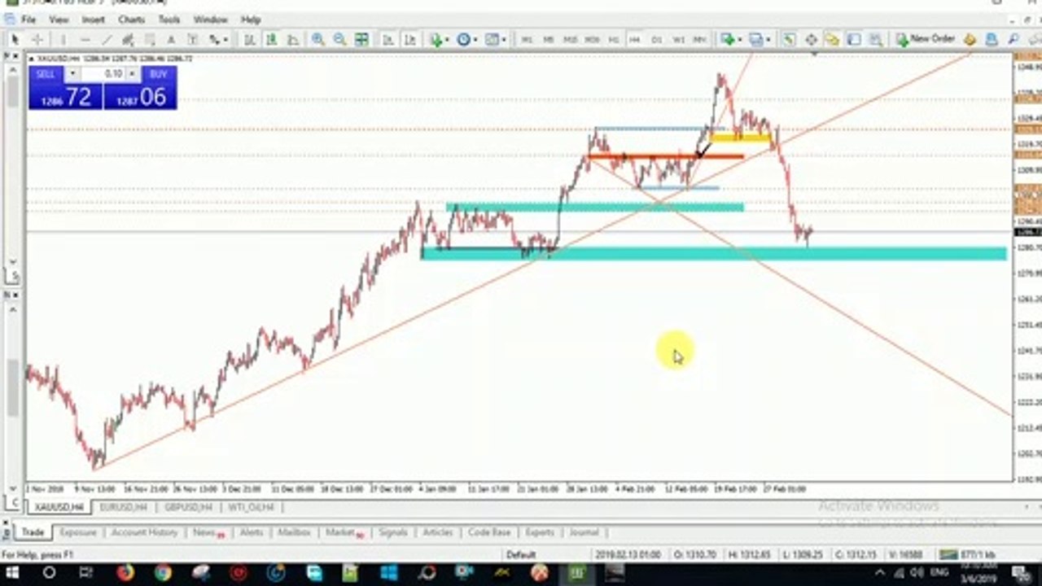Open the Experts terminal tab
The image size is (1042, 586).
(540, 532)
